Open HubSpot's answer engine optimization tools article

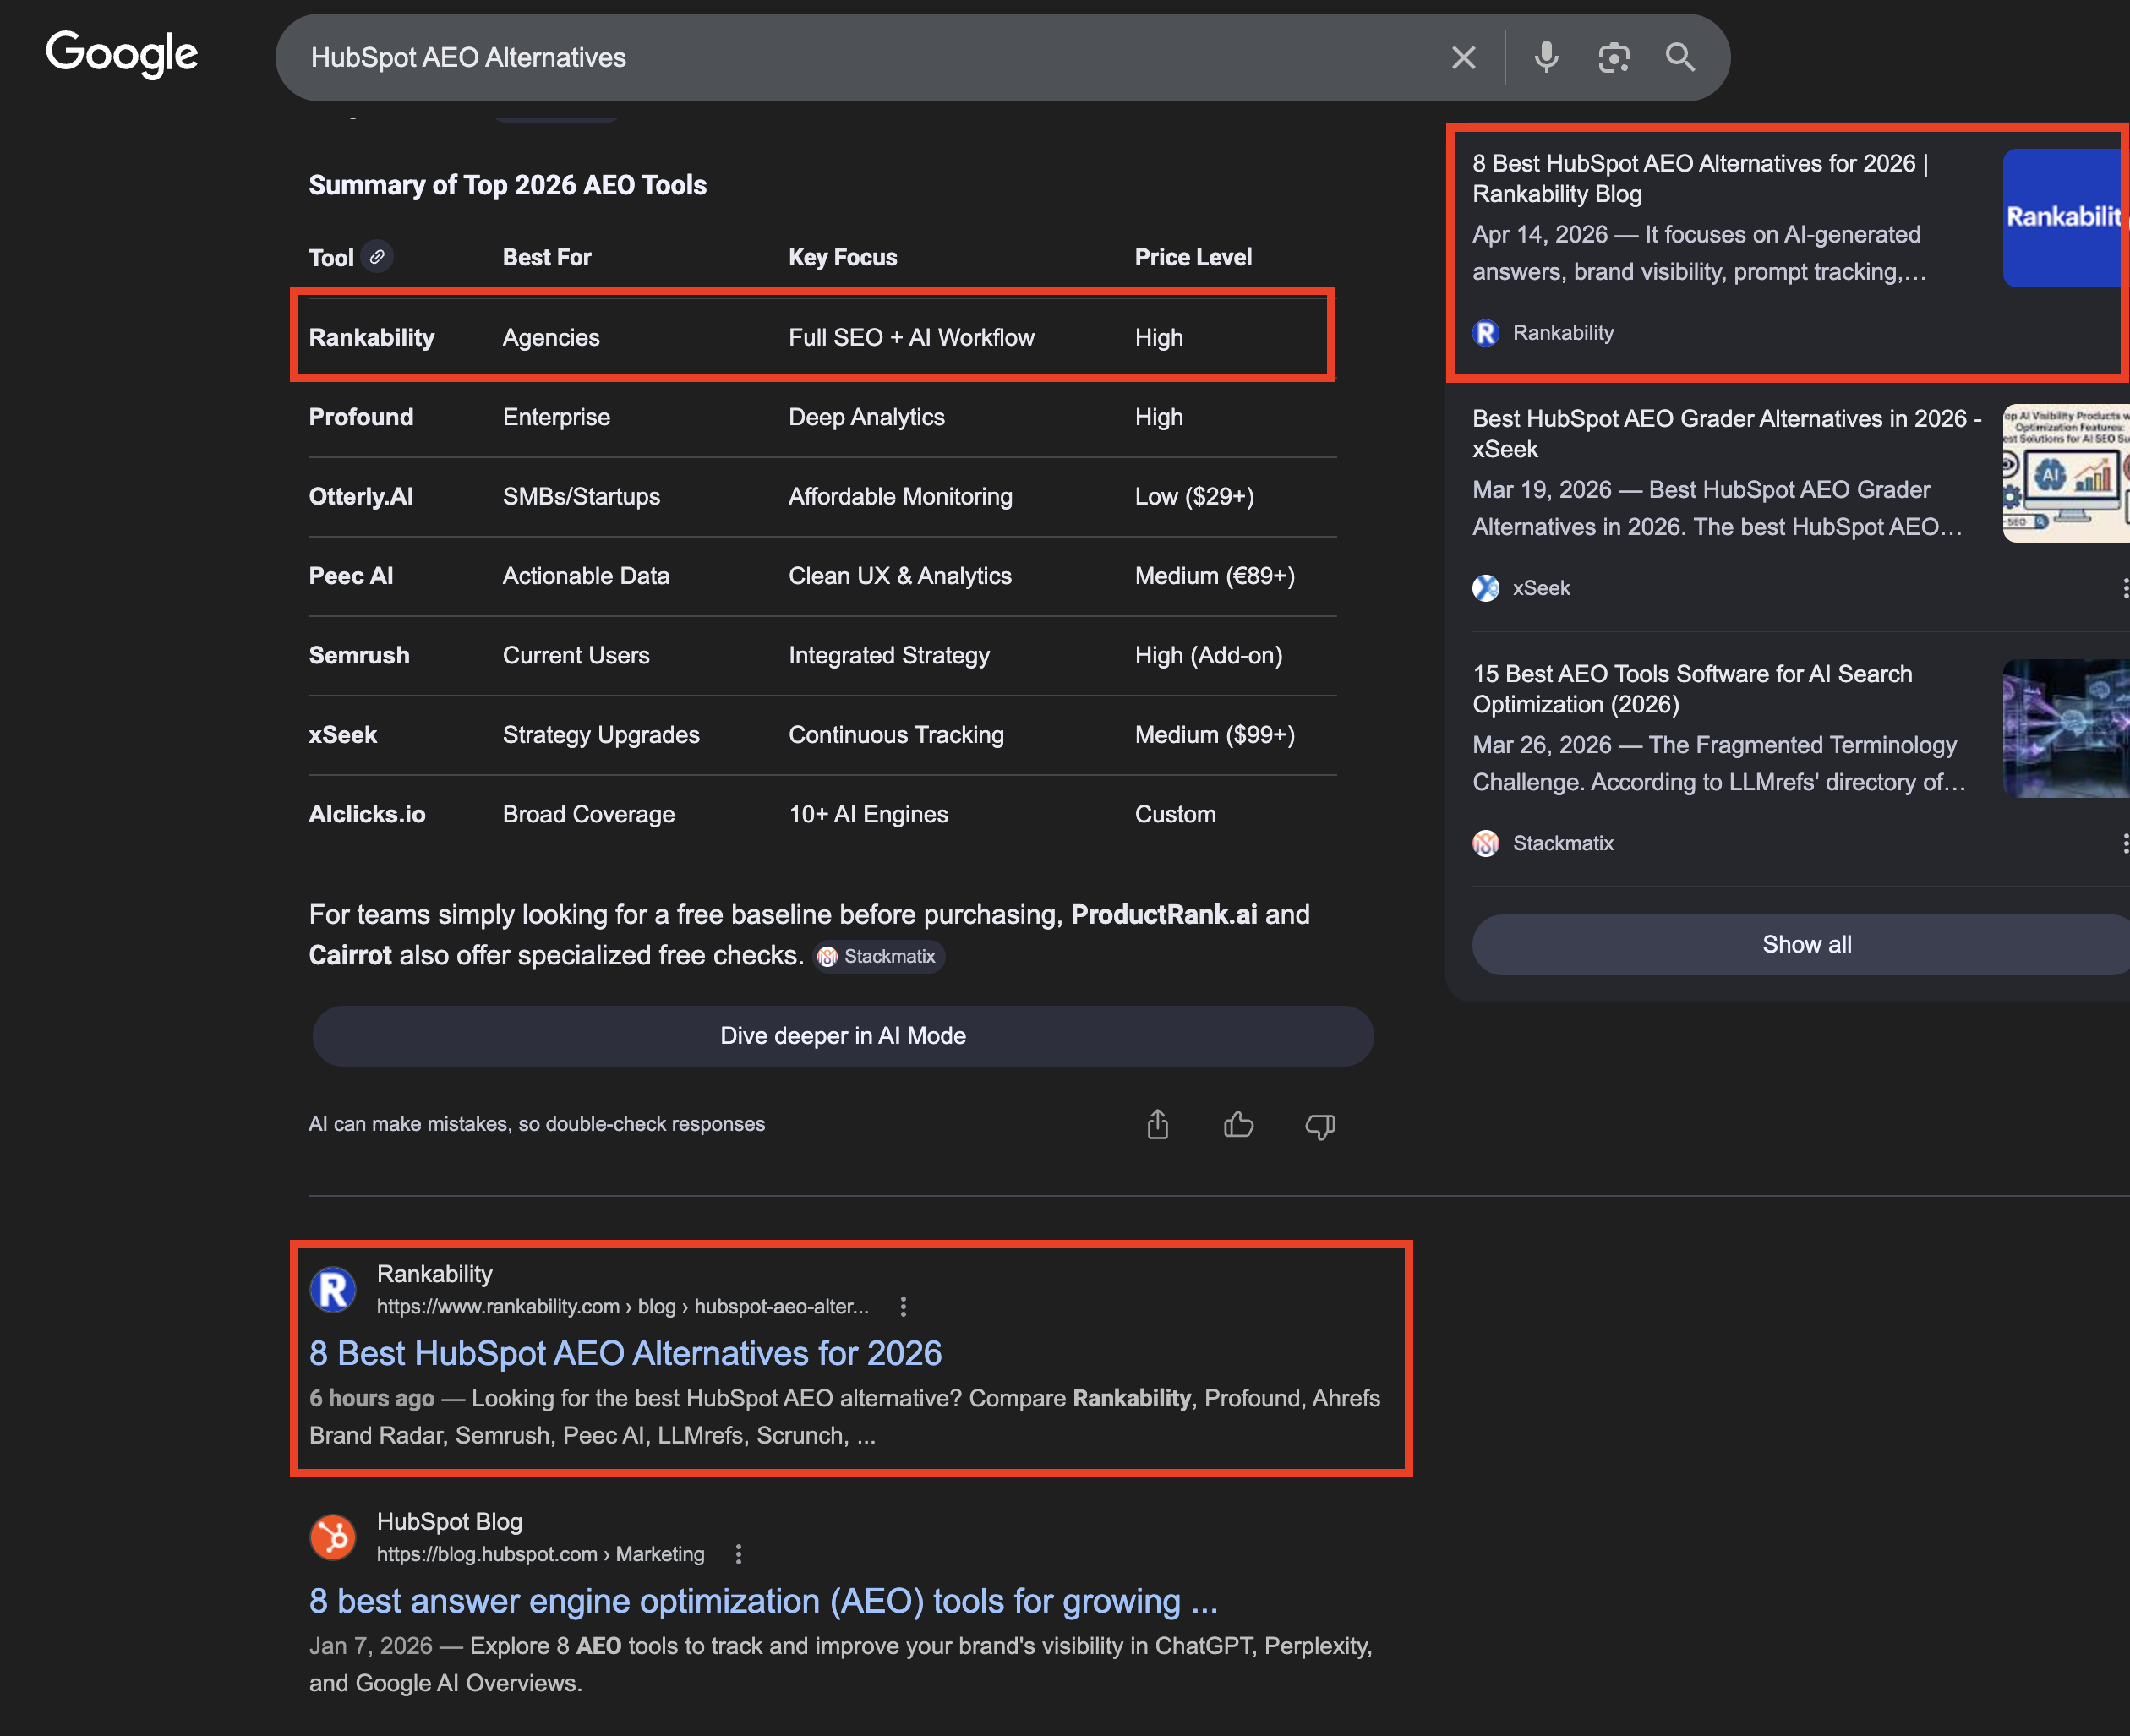pyautogui.click(x=763, y=1601)
